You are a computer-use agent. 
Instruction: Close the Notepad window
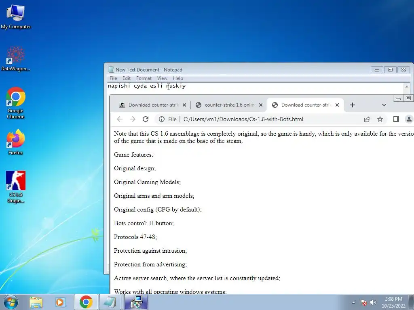(x=403, y=70)
